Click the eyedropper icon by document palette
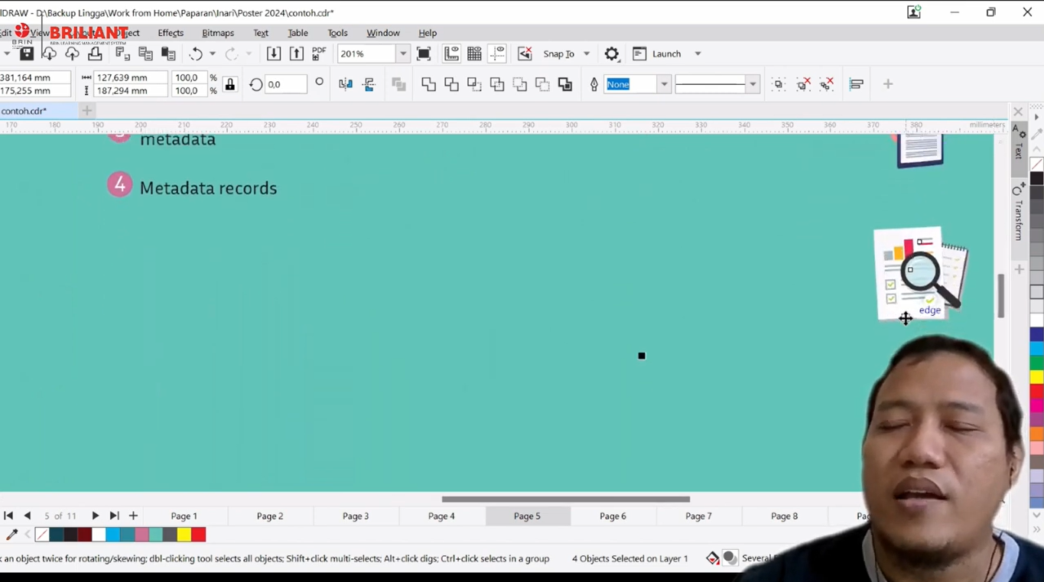Viewport: 1044px width, 582px height. pyautogui.click(x=11, y=535)
